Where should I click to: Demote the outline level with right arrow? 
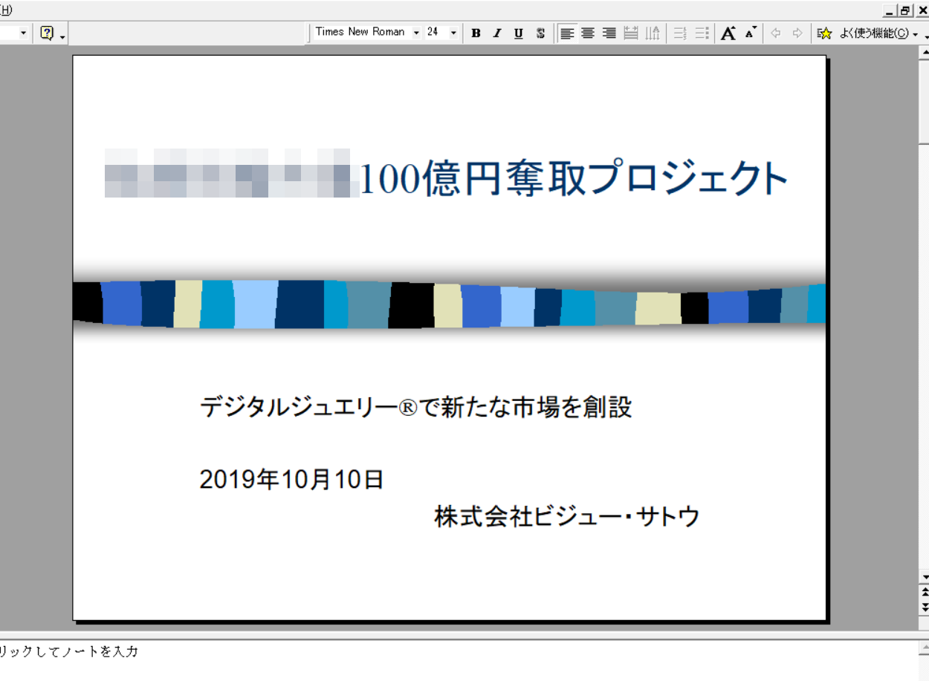797,33
